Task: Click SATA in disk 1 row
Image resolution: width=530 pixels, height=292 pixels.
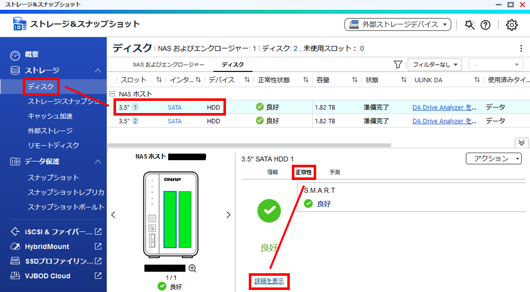Action: (x=174, y=107)
